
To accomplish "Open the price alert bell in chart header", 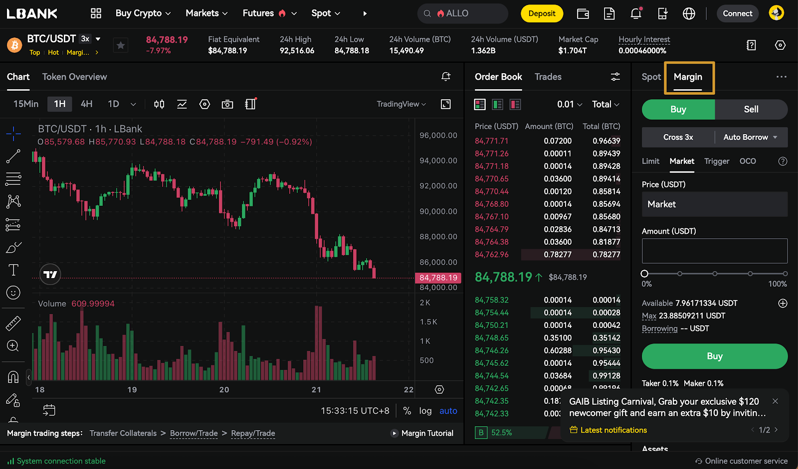I will click(446, 77).
